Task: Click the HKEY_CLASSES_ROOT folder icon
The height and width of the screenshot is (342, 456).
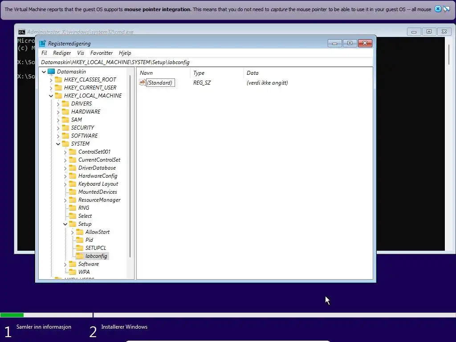Action: 58,79
